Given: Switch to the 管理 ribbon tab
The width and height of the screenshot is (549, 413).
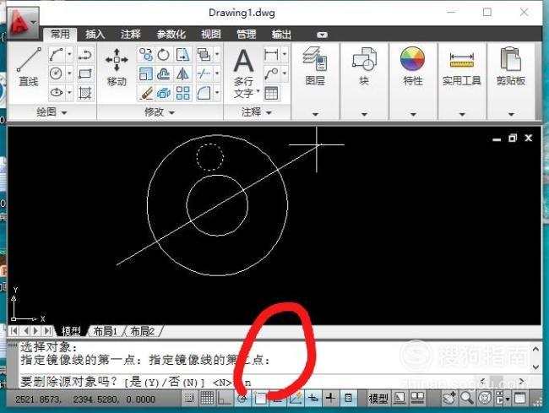Looking at the screenshot, I should [x=246, y=34].
